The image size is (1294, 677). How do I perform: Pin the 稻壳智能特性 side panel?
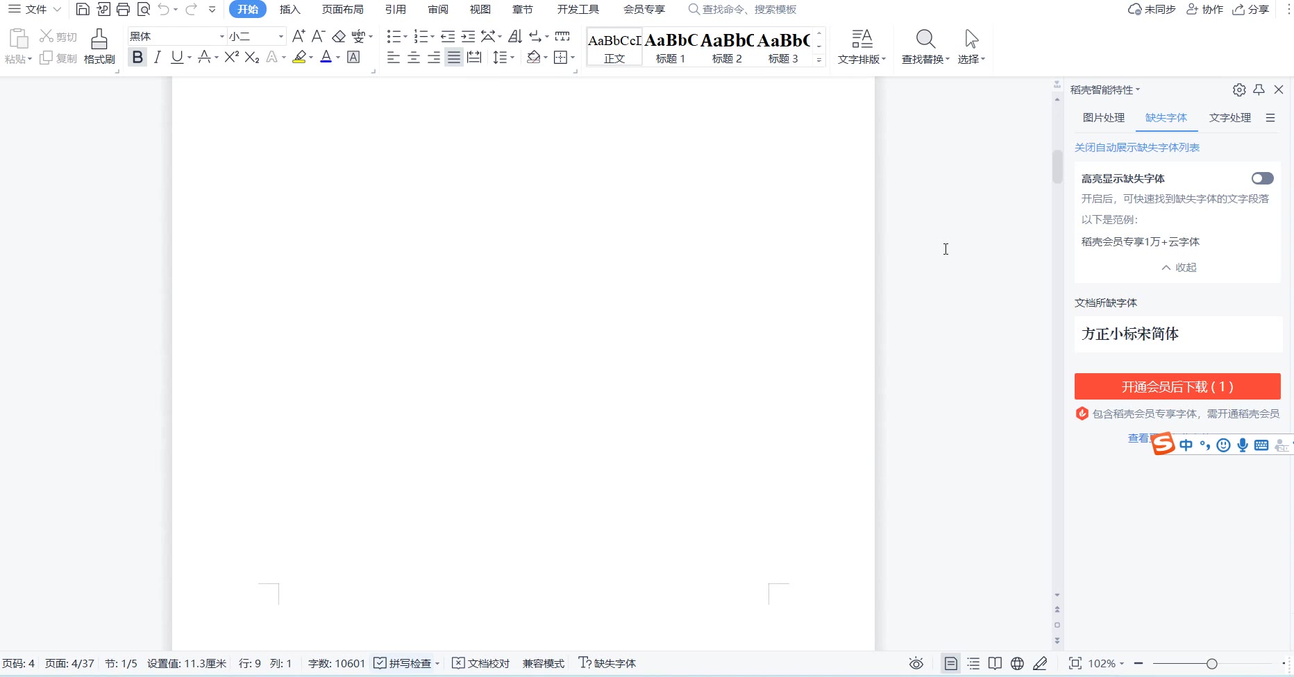click(1259, 89)
